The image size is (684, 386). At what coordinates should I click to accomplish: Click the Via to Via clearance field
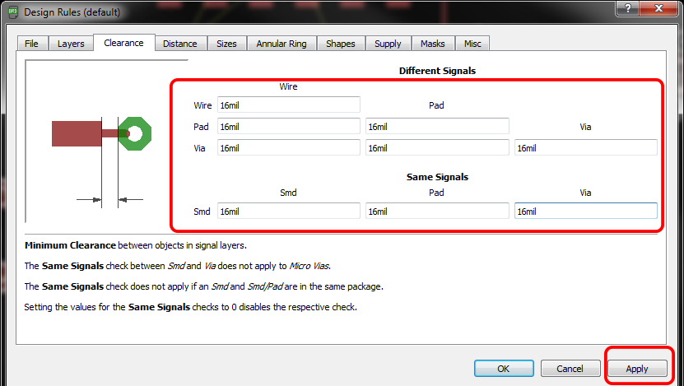pyautogui.click(x=585, y=147)
